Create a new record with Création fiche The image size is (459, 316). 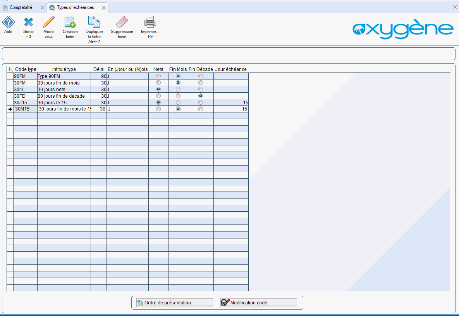(x=70, y=22)
